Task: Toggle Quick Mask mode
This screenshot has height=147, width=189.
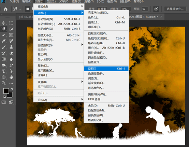Action: pyautogui.click(x=3, y=102)
